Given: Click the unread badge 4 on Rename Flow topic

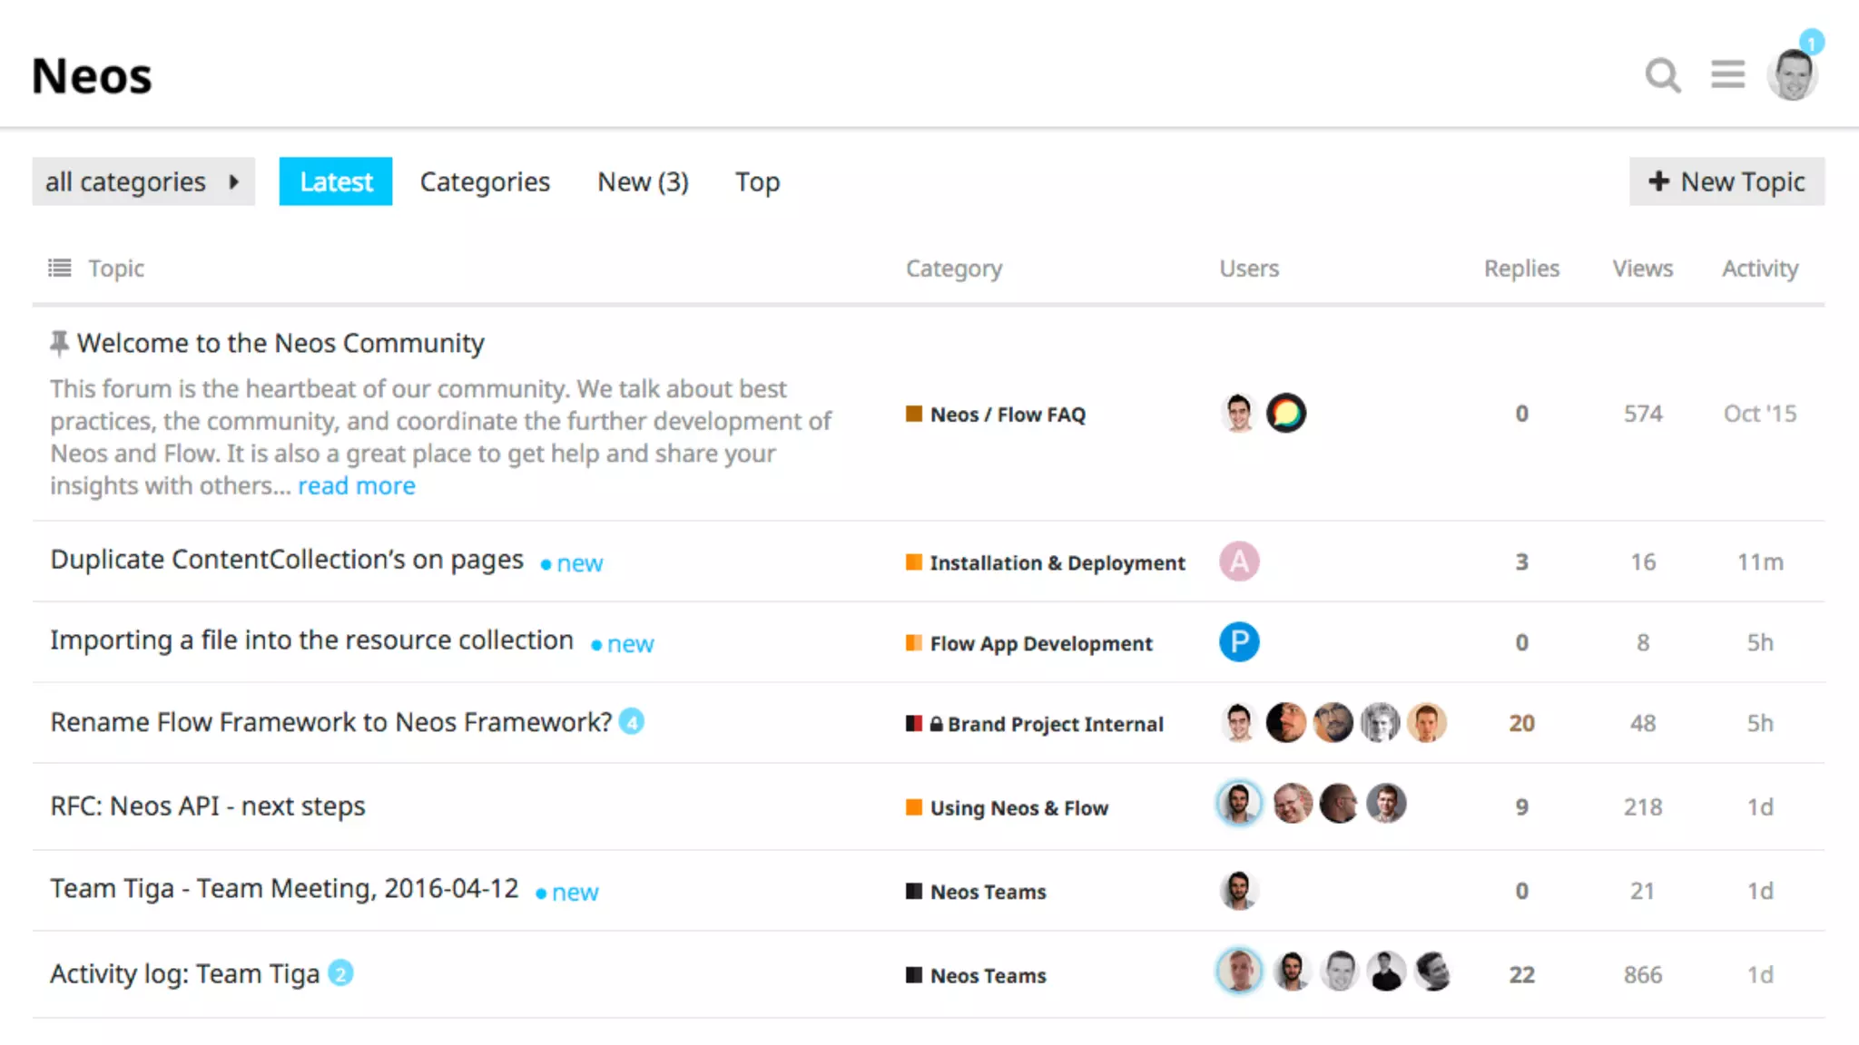Looking at the screenshot, I should pos(632,722).
